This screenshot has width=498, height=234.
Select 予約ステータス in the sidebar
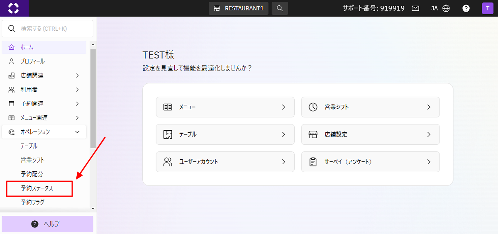point(40,188)
